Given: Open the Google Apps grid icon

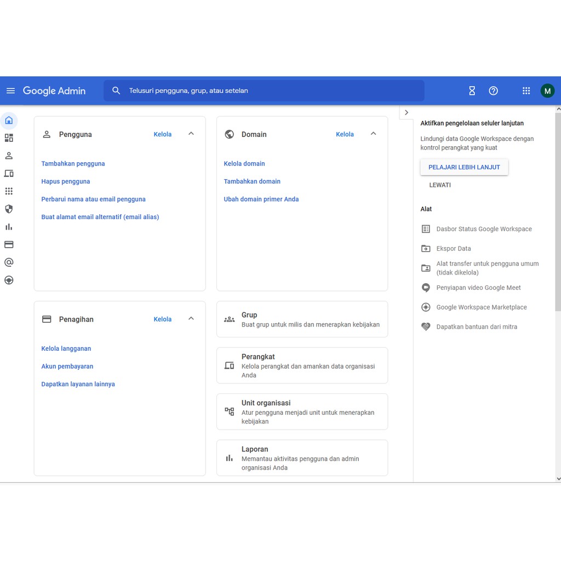Looking at the screenshot, I should click(526, 90).
